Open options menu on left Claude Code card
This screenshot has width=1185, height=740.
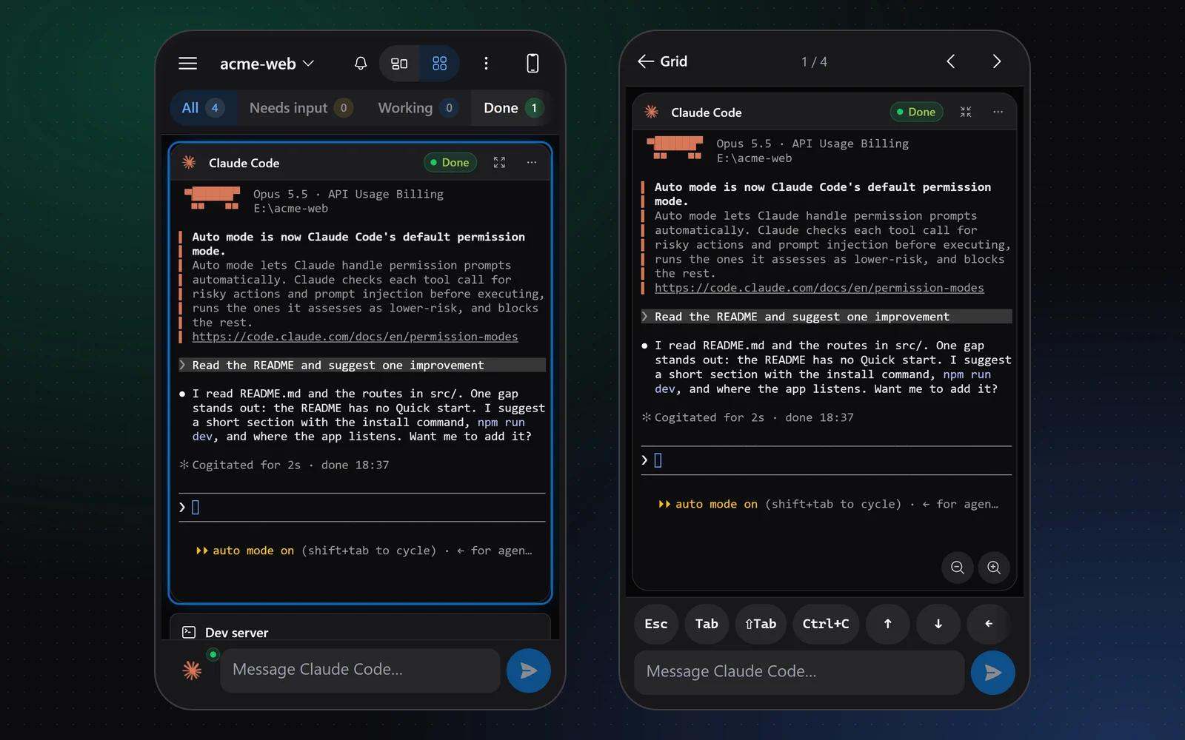point(532,163)
